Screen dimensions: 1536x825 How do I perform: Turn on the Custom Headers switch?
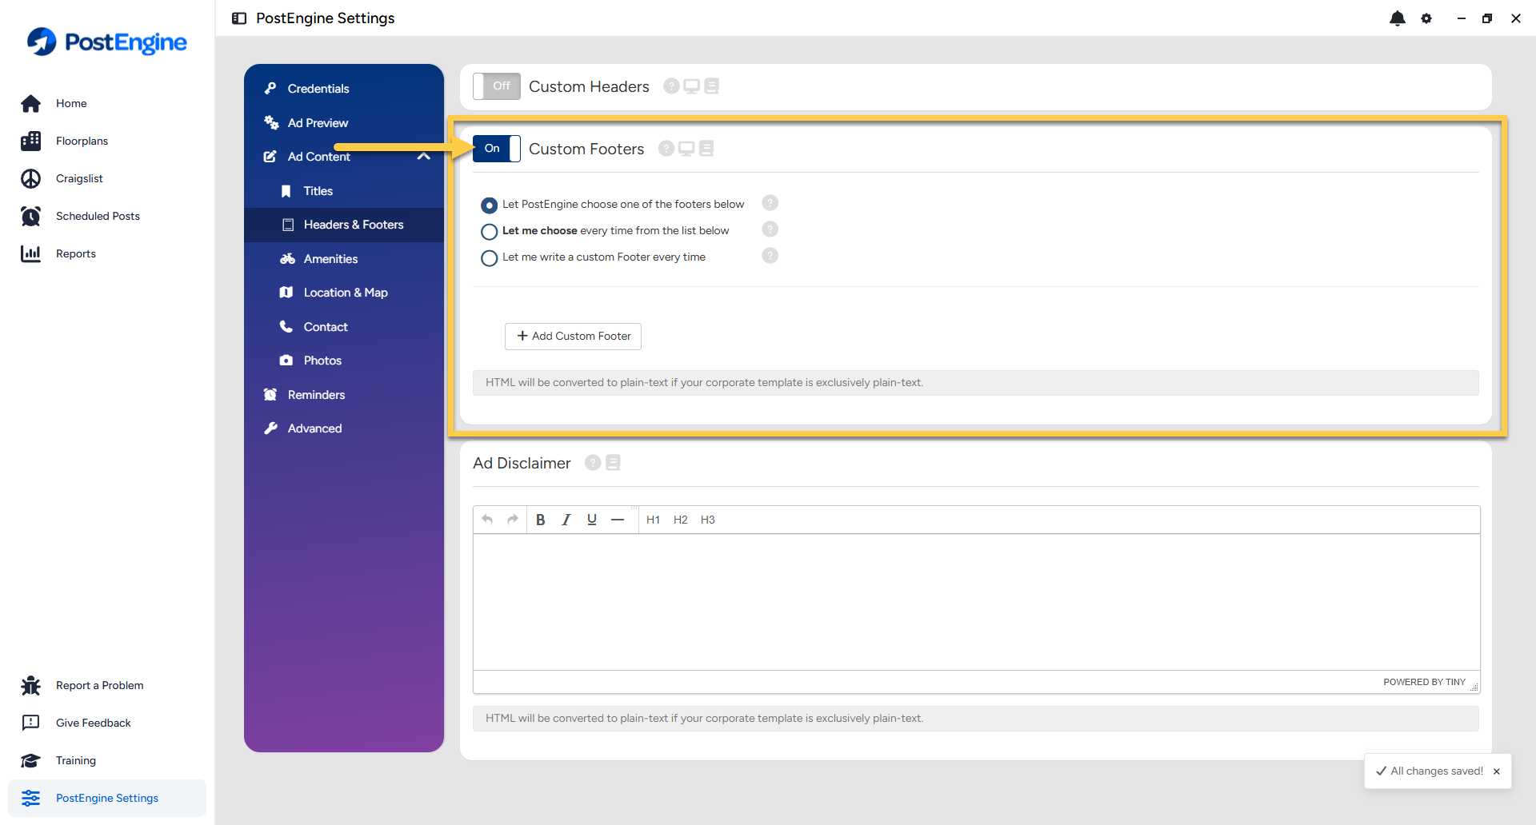tap(497, 86)
